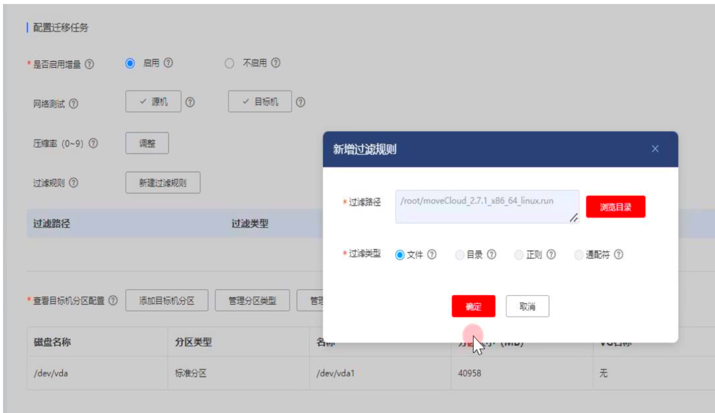Open the help icon after the 目标机 button
Viewport: 715px width, 413px height.
(x=301, y=103)
